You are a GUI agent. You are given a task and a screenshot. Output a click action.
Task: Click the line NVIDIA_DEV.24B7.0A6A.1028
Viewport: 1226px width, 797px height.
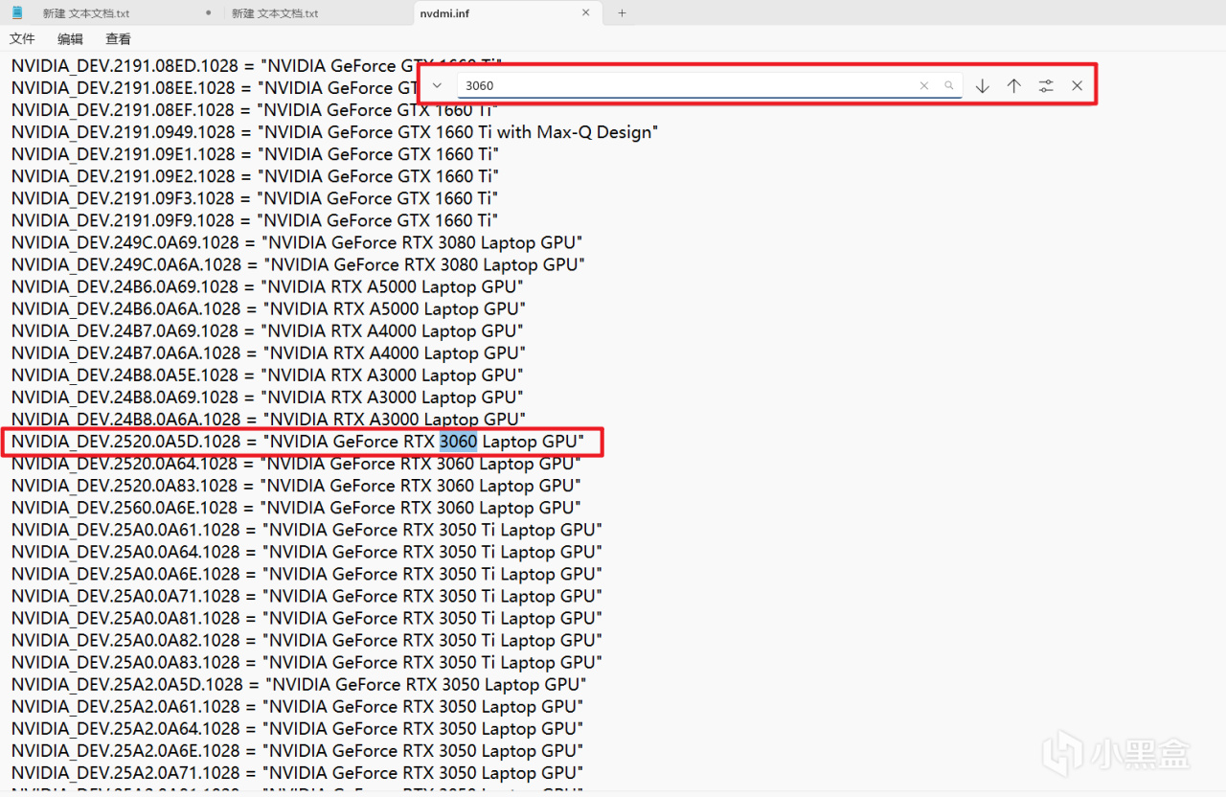(x=268, y=353)
